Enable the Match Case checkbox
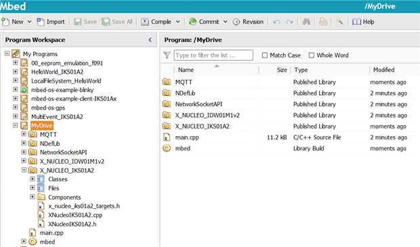The width and height of the screenshot is (420, 247). [x=265, y=55]
